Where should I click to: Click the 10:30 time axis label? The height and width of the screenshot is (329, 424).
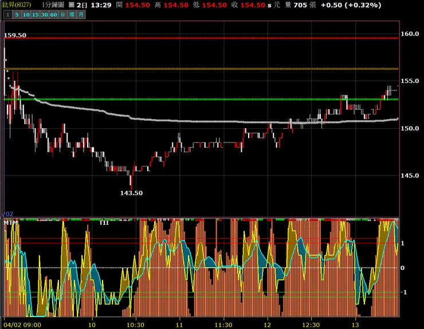coord(135,324)
